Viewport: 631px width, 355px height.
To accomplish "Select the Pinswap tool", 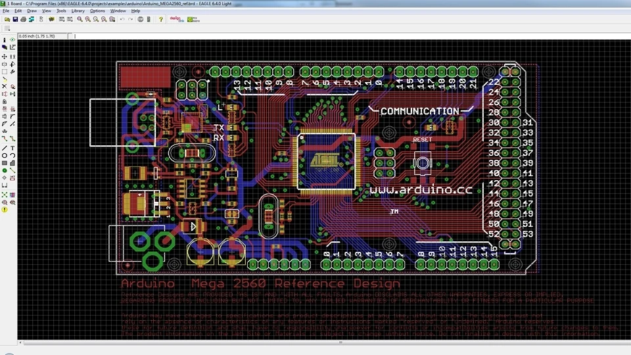I will pos(5,94).
